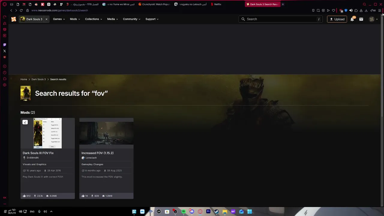Expand the Mods menu
The width and height of the screenshot is (384, 216).
pos(75,19)
